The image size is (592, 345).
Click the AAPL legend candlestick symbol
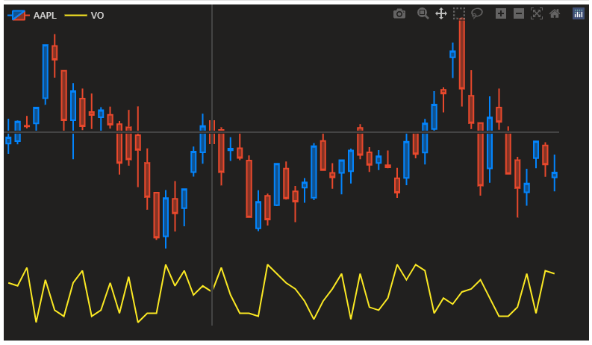(19, 16)
